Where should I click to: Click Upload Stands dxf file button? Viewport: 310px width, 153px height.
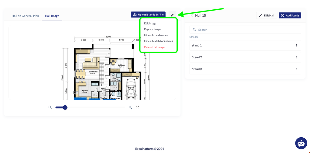pyautogui.click(x=148, y=14)
